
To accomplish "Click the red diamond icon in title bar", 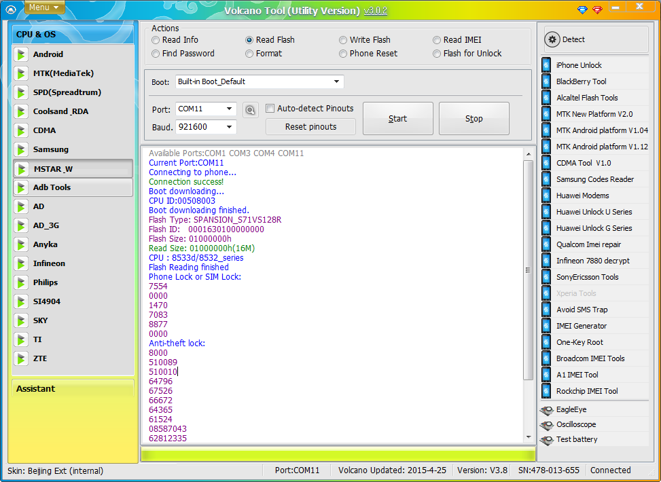I will tap(597, 10).
